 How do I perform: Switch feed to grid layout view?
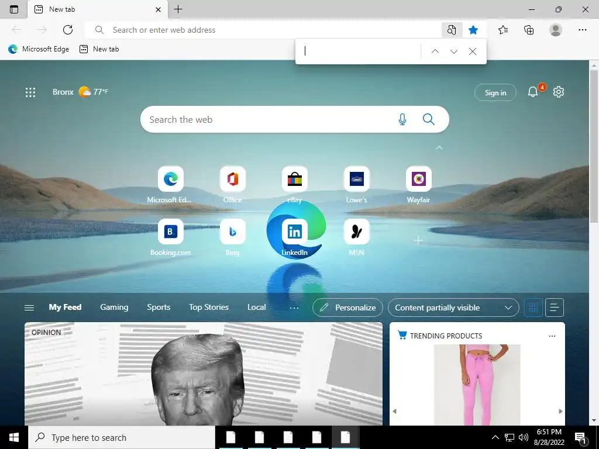coord(533,308)
